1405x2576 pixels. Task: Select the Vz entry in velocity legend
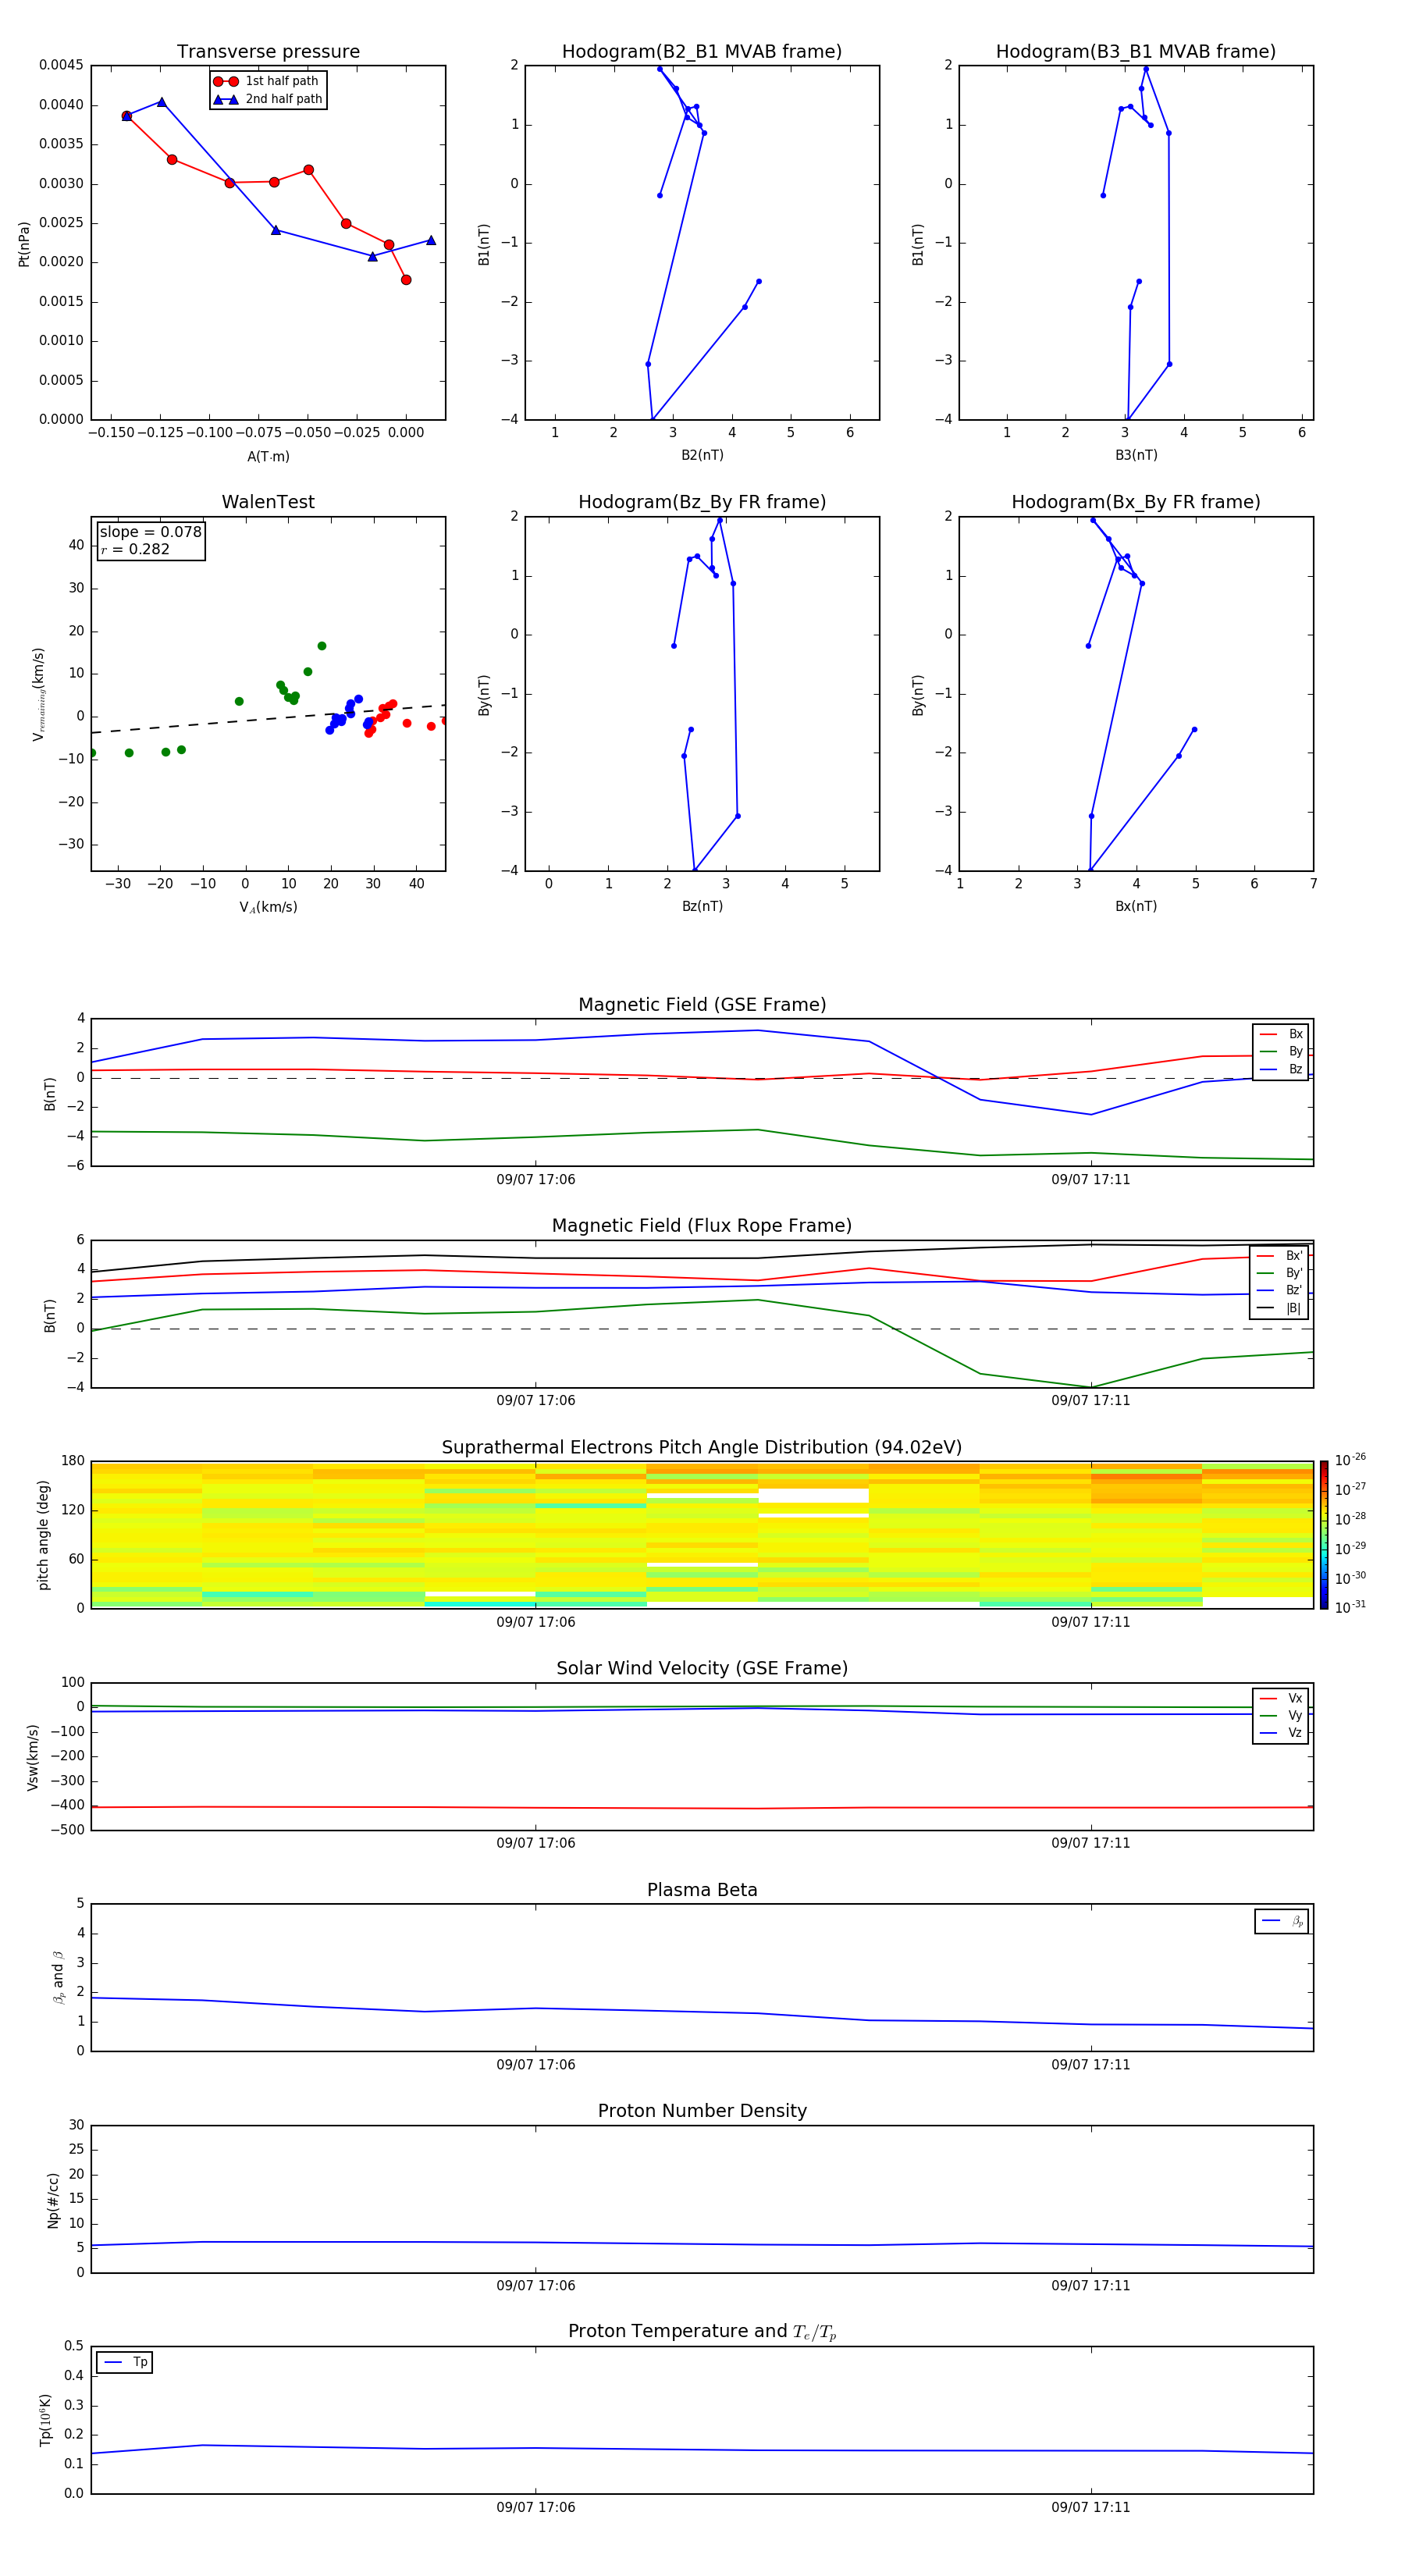click(1281, 1733)
